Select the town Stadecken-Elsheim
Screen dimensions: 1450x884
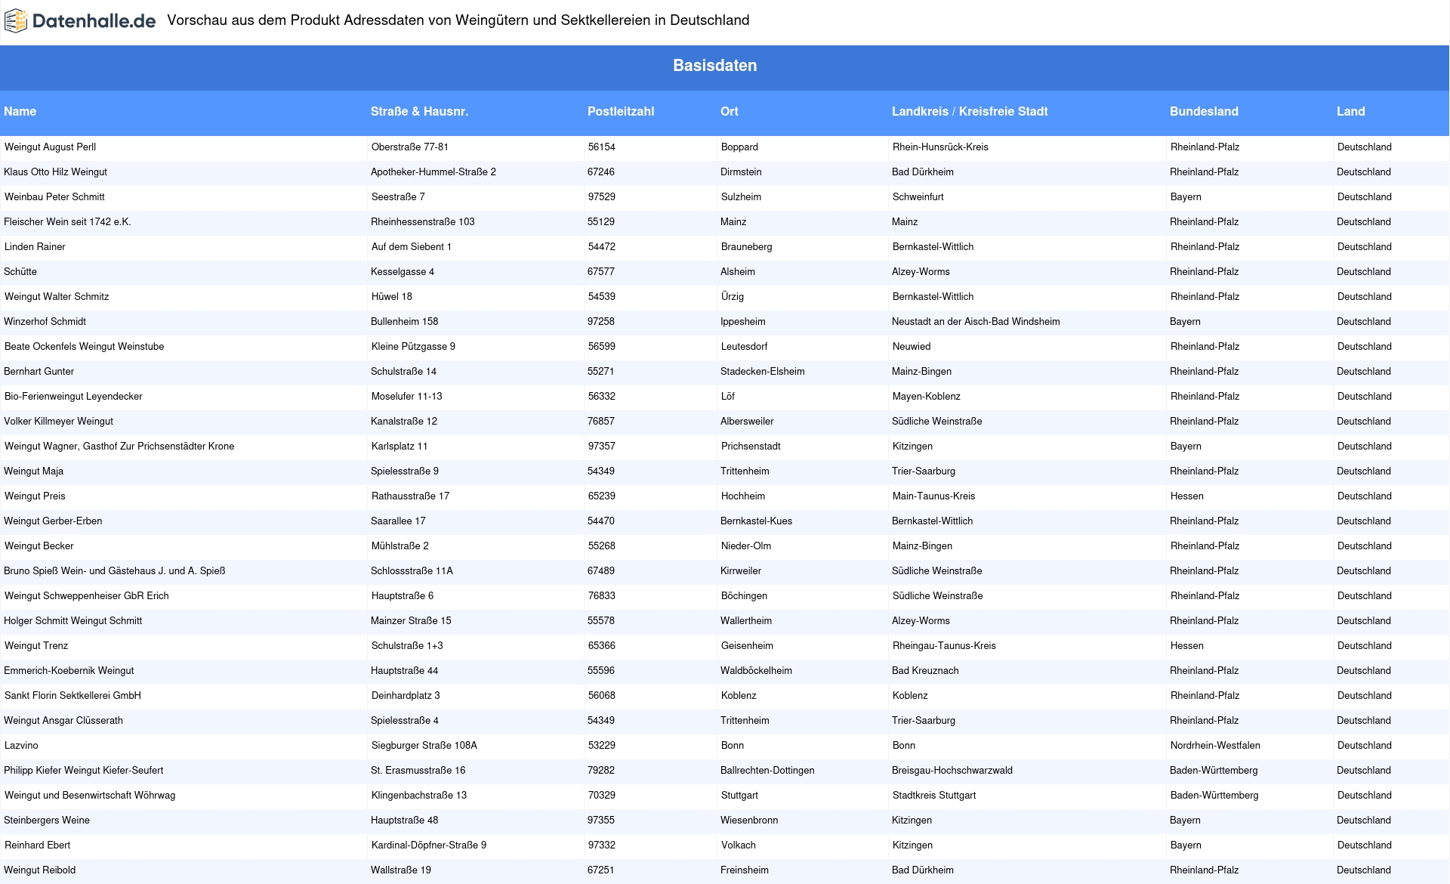pyautogui.click(x=763, y=372)
